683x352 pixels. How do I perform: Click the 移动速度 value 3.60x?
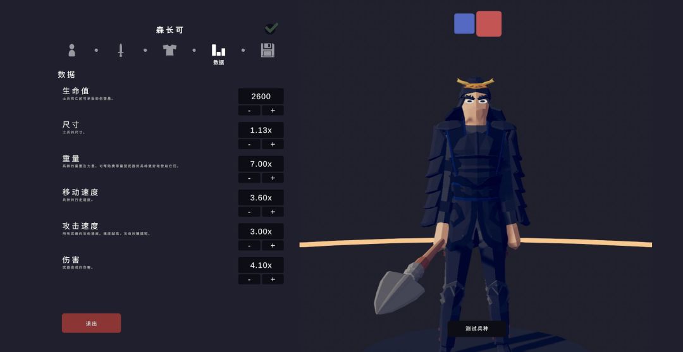coord(261,198)
